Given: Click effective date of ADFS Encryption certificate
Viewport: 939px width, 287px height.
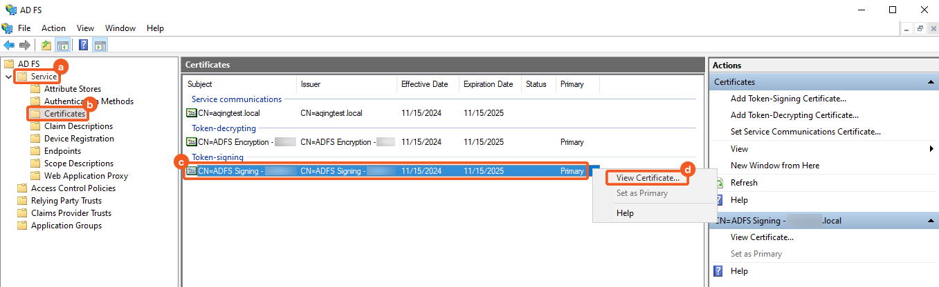Looking at the screenshot, I should [x=421, y=142].
